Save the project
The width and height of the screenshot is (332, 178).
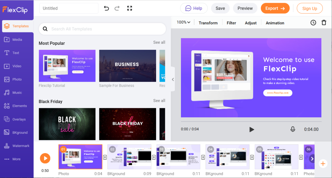(220, 8)
